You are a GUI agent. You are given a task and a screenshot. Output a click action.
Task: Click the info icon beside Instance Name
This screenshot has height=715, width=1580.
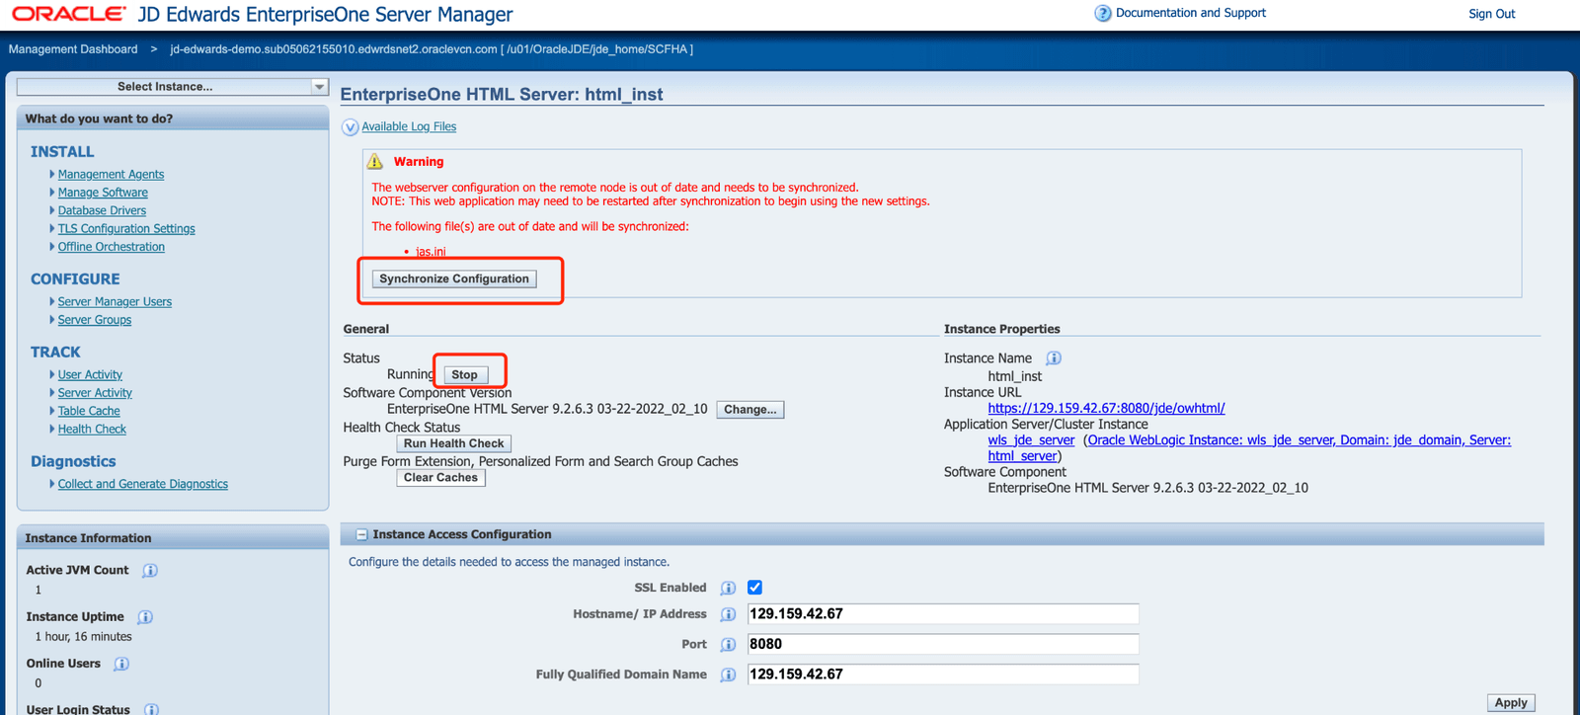[1054, 358]
